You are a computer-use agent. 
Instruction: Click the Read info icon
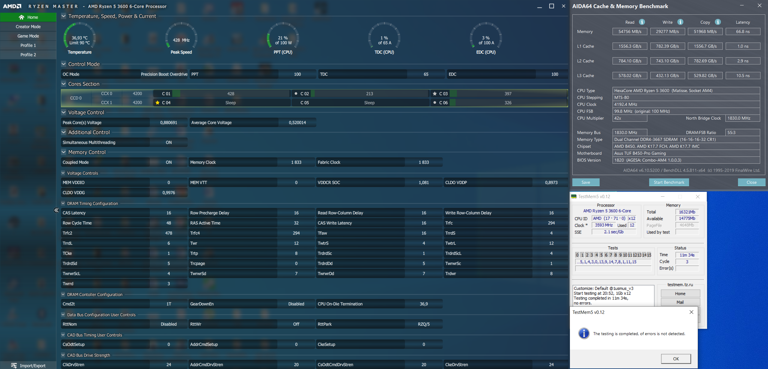tap(642, 22)
